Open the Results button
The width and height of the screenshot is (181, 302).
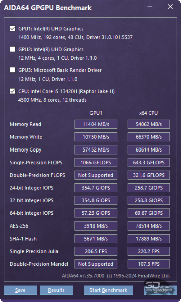tap(56, 290)
